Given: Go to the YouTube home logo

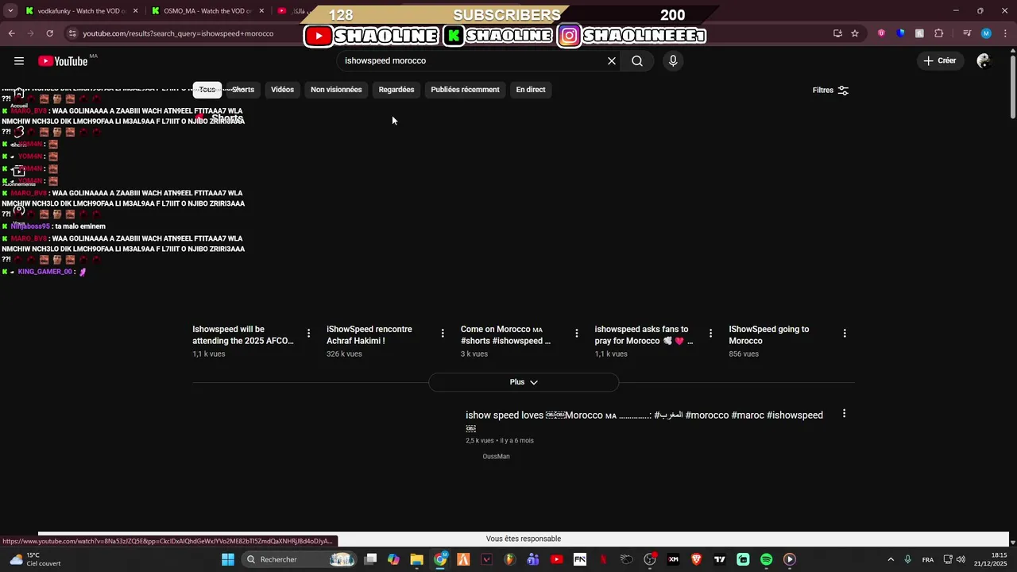Looking at the screenshot, I should [63, 61].
